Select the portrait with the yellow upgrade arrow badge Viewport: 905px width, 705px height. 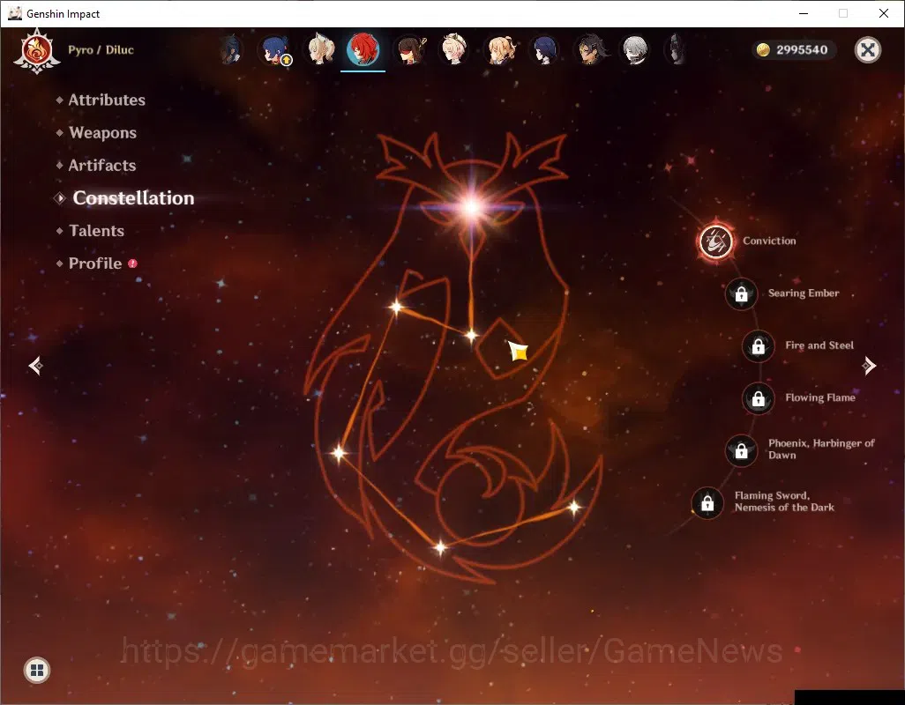(x=276, y=50)
